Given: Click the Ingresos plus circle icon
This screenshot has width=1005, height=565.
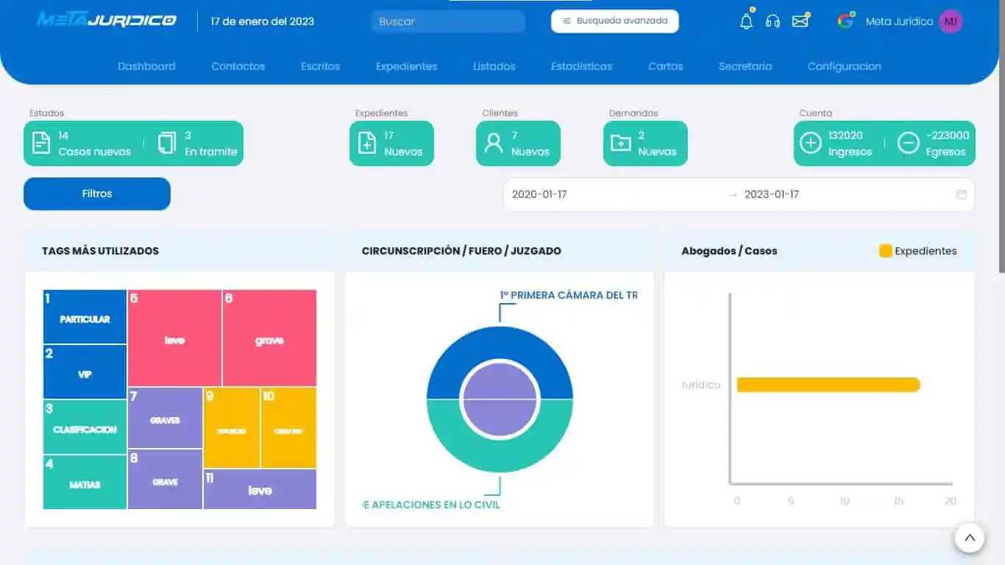Looking at the screenshot, I should point(811,143).
